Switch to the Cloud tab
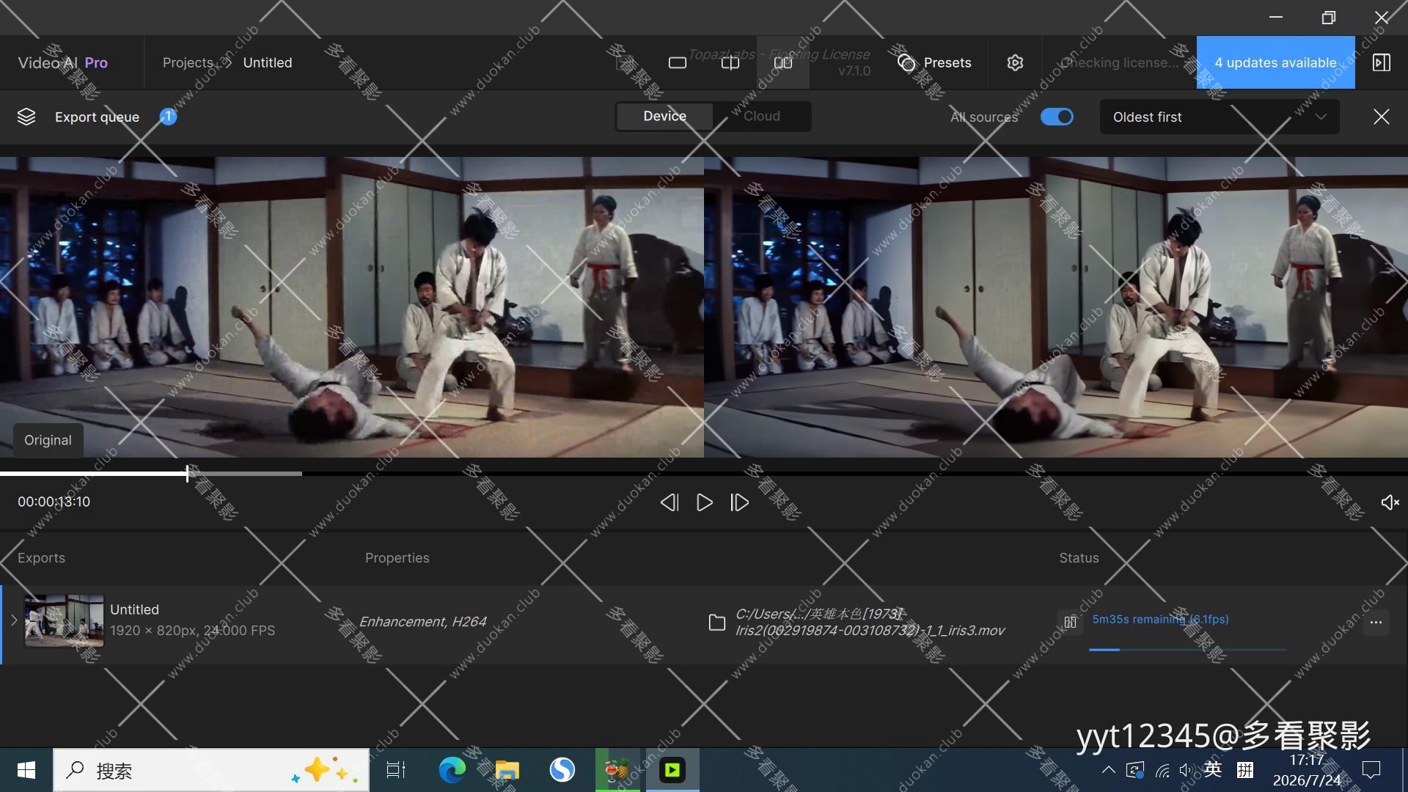 (x=762, y=116)
